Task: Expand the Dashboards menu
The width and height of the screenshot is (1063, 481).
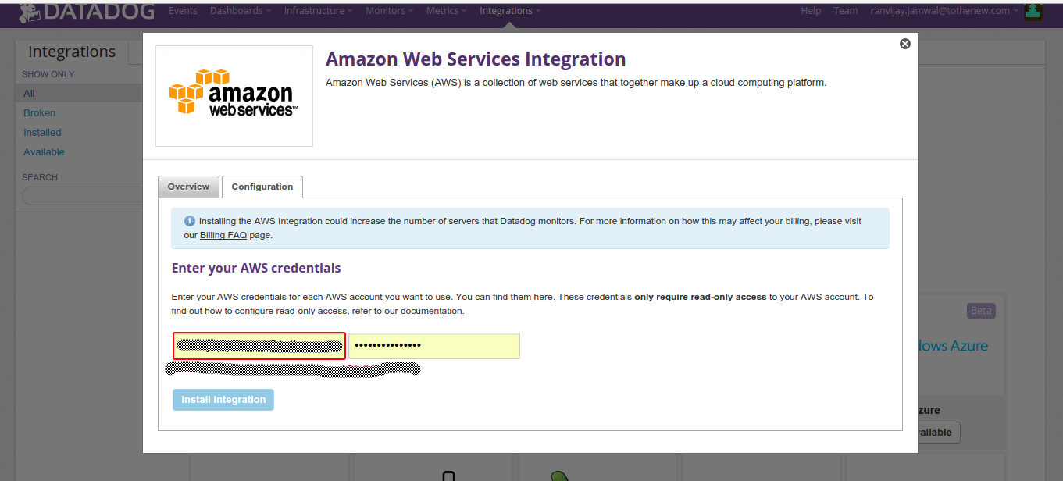Action: (241, 11)
